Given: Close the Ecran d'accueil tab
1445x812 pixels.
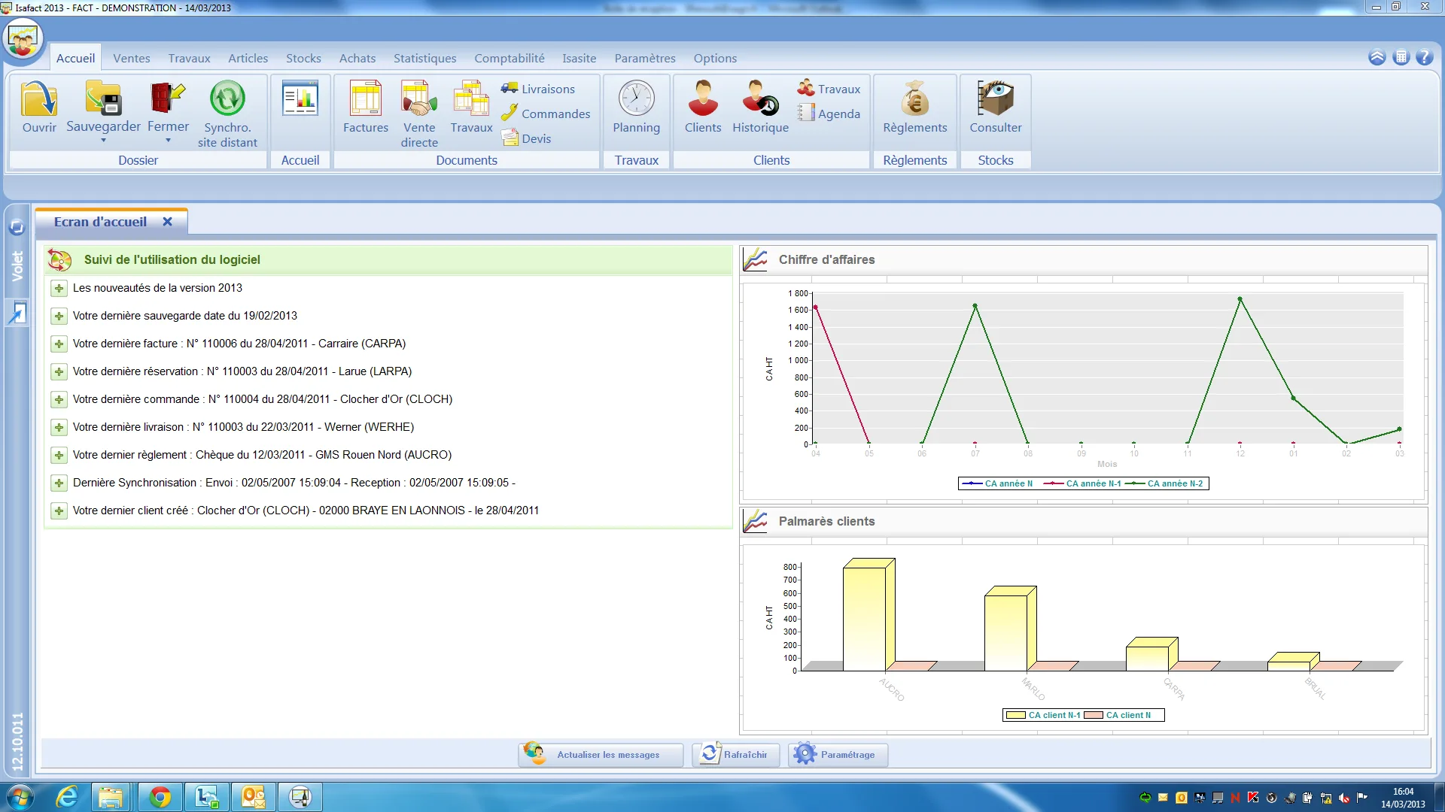Looking at the screenshot, I should [x=168, y=222].
